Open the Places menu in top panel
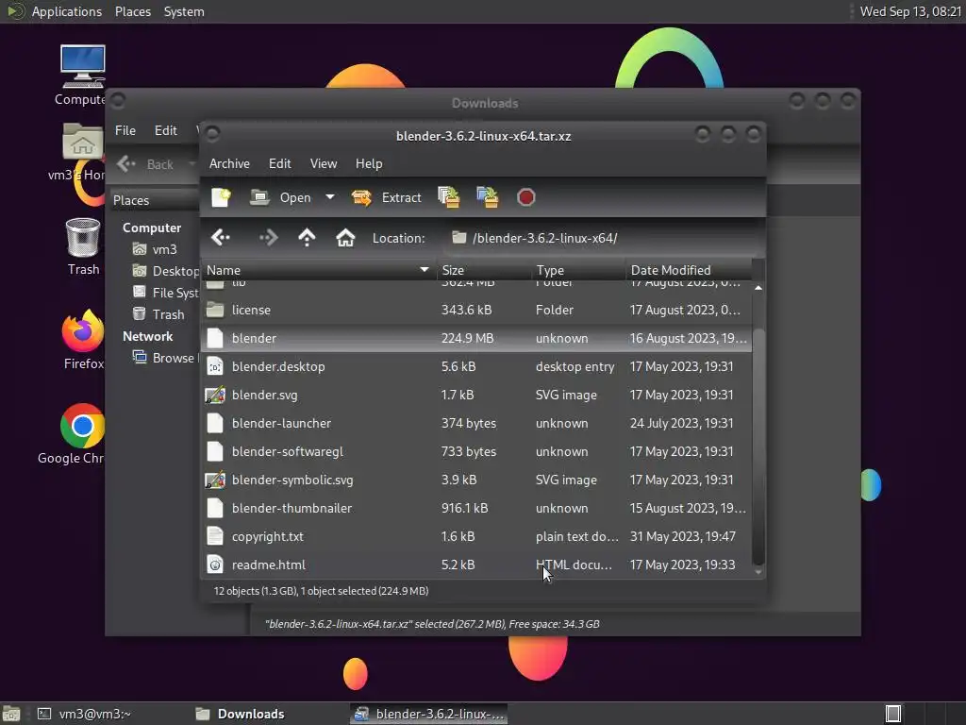Screen dimensions: 966x725 (132, 11)
